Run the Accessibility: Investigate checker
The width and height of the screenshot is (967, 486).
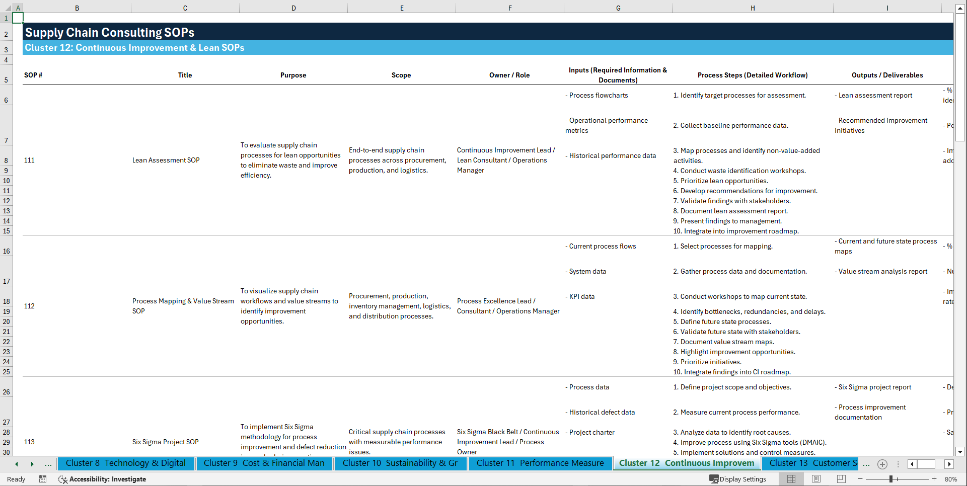[102, 479]
